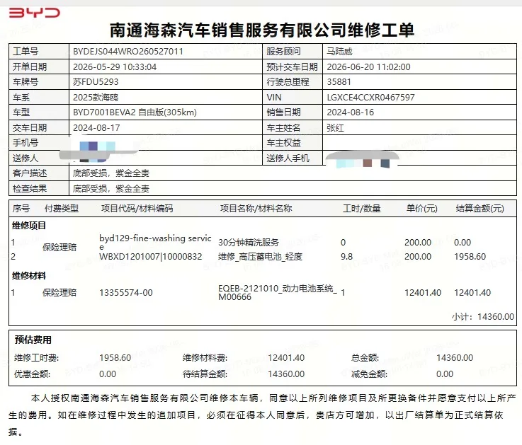Select open date 2026-05-29 10:33:04
The width and height of the screenshot is (522, 445).
tap(115, 67)
